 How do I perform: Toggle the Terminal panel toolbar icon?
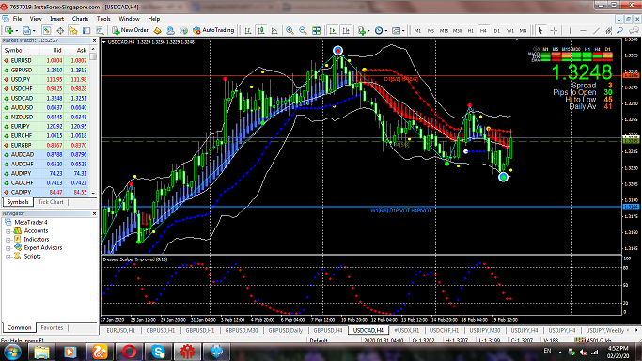pos(86,30)
